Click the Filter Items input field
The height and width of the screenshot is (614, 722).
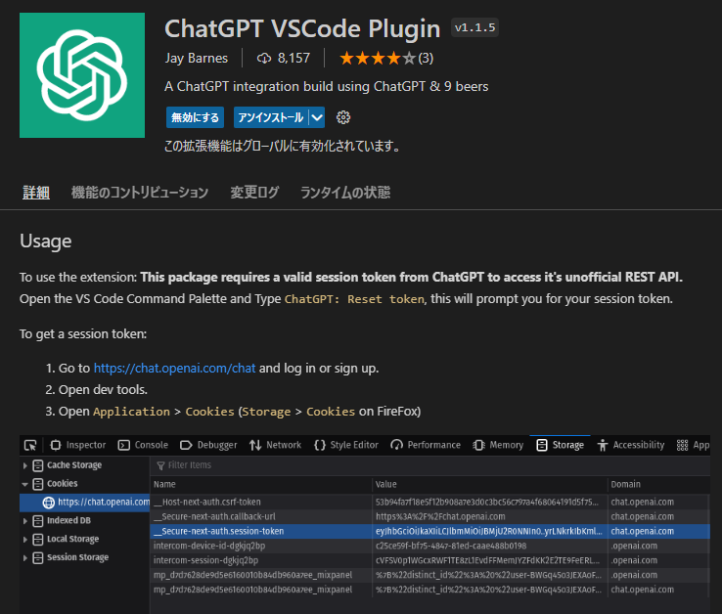[x=432, y=465]
